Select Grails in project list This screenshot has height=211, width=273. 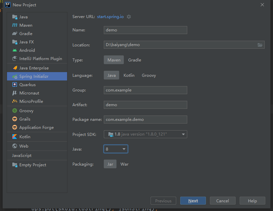point(37,119)
